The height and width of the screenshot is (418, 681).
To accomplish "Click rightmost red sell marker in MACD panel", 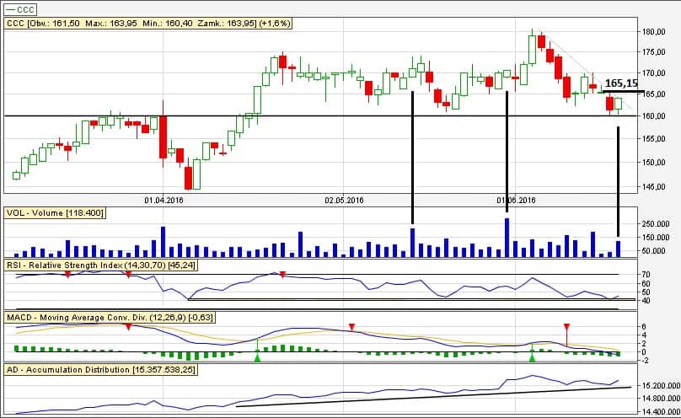I will click(567, 326).
